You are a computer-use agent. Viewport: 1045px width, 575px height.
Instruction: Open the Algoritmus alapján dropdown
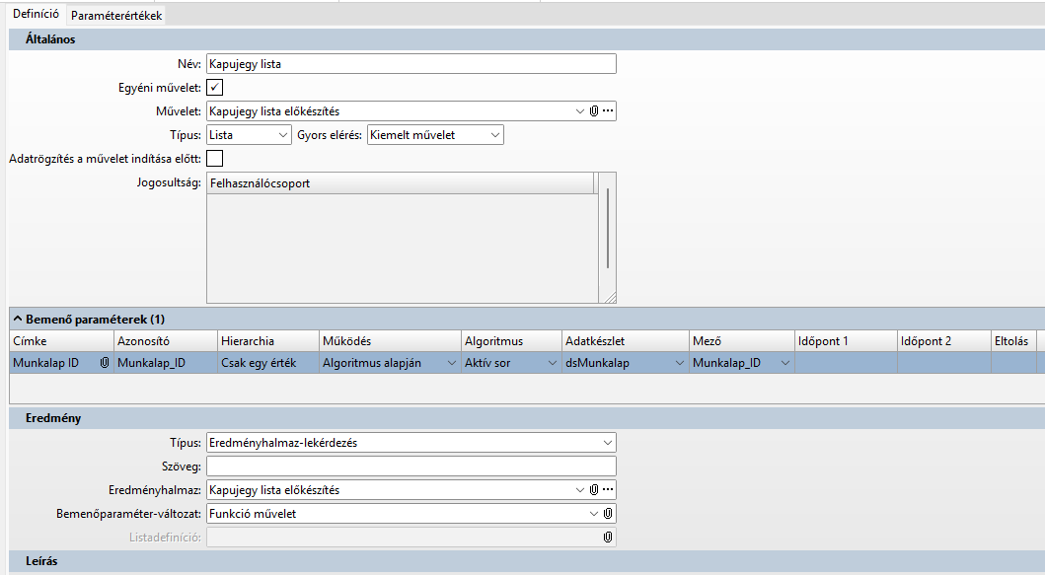coord(451,363)
